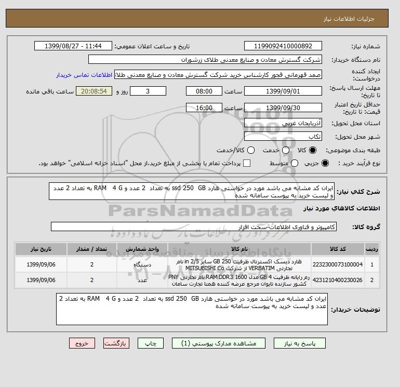The width and height of the screenshot is (400, 387).
Task: Click the نام کالا column header
Action: pos(239,249)
